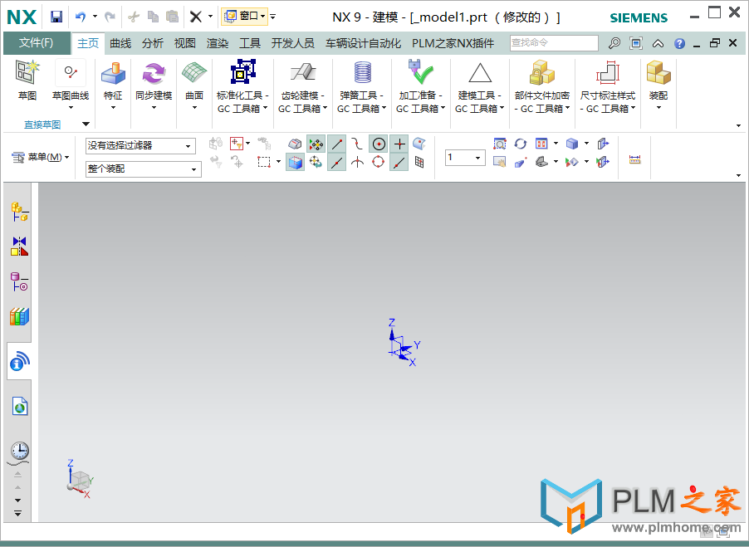
Task: Switch to the 开发人员 ribbon tab
Action: coord(293,43)
